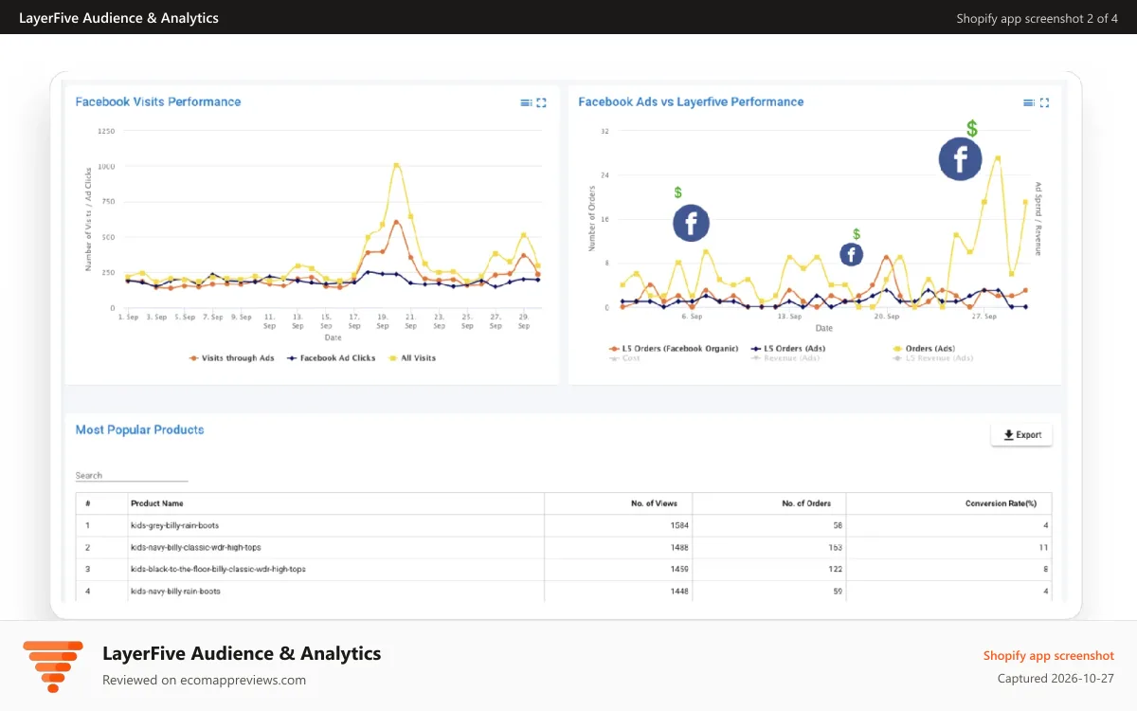Click the Facebook Visits Performance chart title
The image size is (1137, 711).
pyautogui.click(x=158, y=102)
